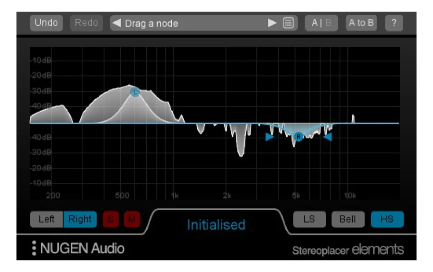Click the 500 frequency axis label
The height and width of the screenshot is (272, 433).
click(x=122, y=196)
